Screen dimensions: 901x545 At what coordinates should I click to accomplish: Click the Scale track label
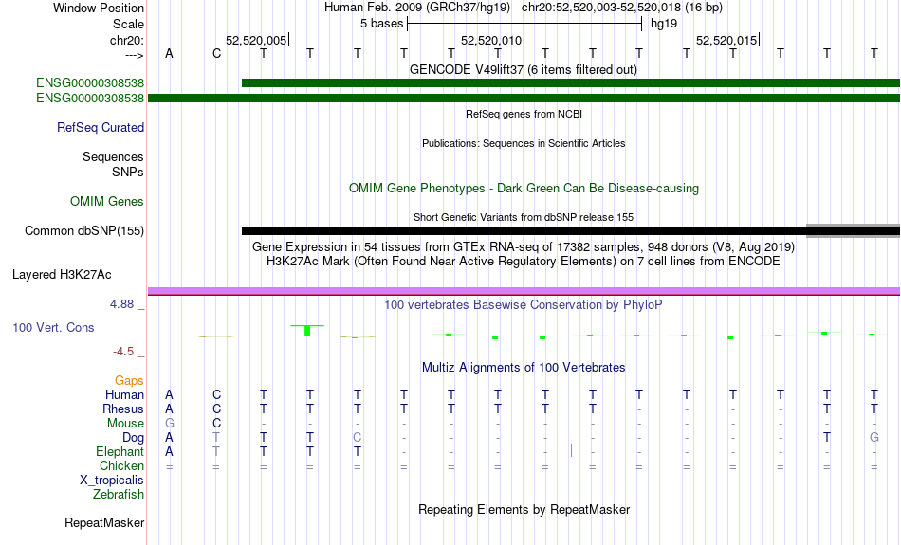(x=128, y=24)
